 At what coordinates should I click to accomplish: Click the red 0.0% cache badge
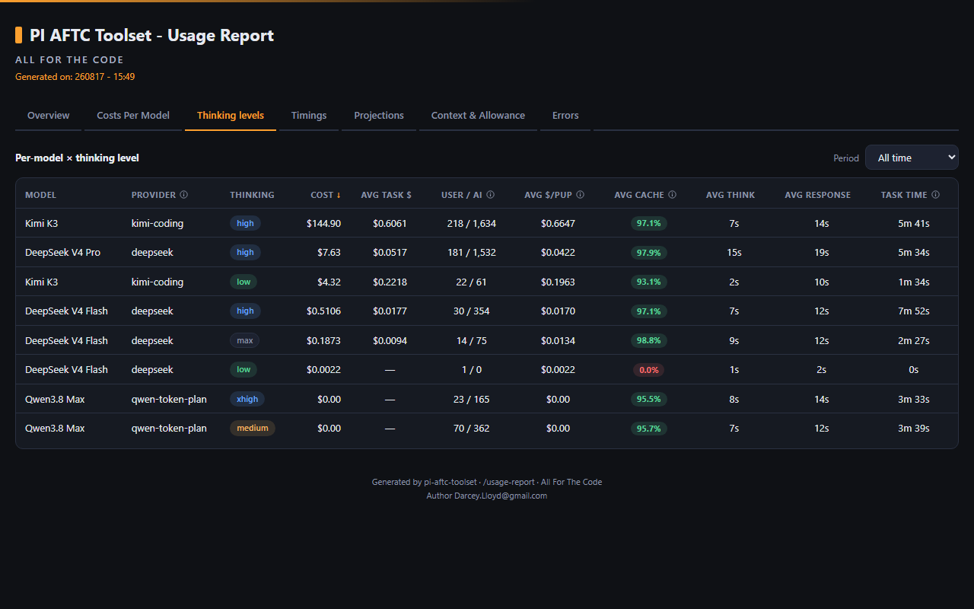pos(649,370)
